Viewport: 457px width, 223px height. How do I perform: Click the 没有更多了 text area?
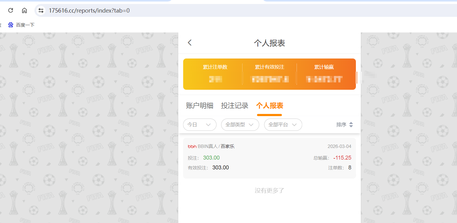(x=269, y=190)
